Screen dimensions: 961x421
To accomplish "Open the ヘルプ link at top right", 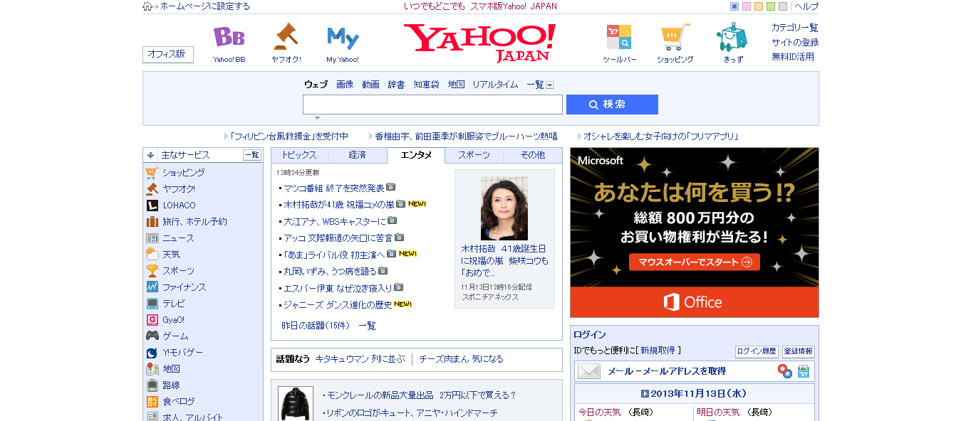I will [x=806, y=6].
